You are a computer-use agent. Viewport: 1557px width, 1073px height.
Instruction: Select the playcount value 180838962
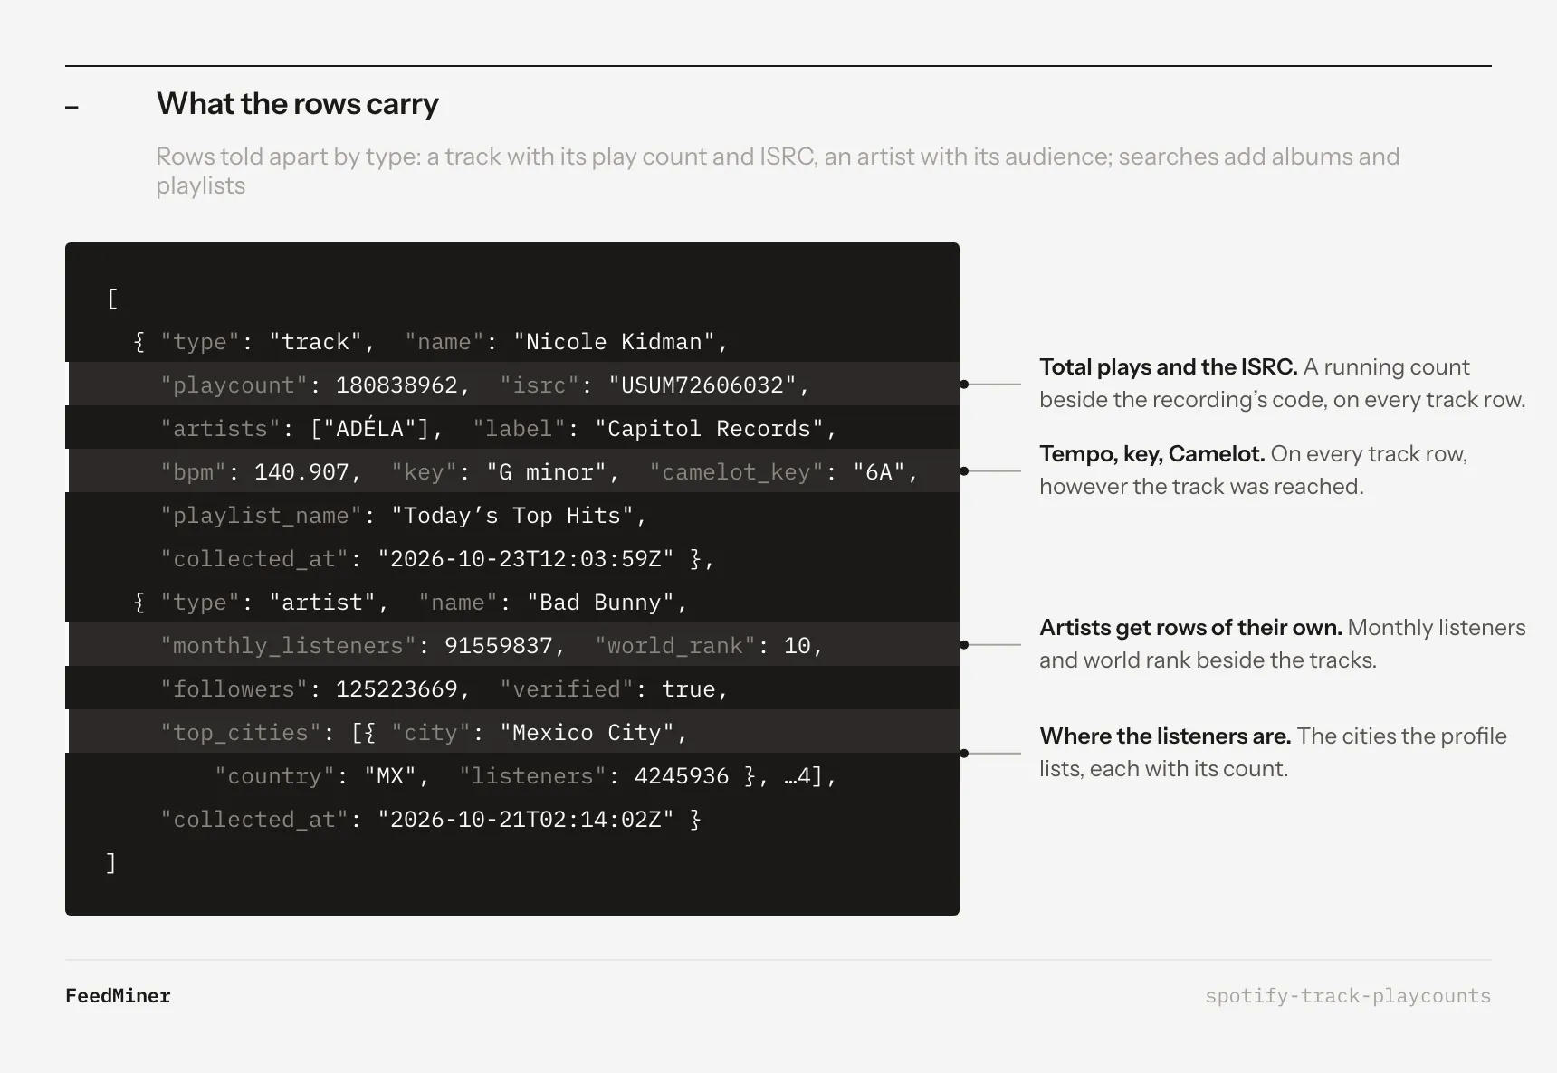click(396, 385)
